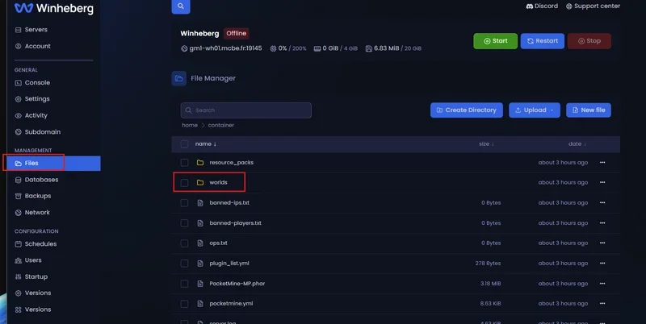Open options menu for banned-players.txt
The image size is (646, 324).
point(602,223)
